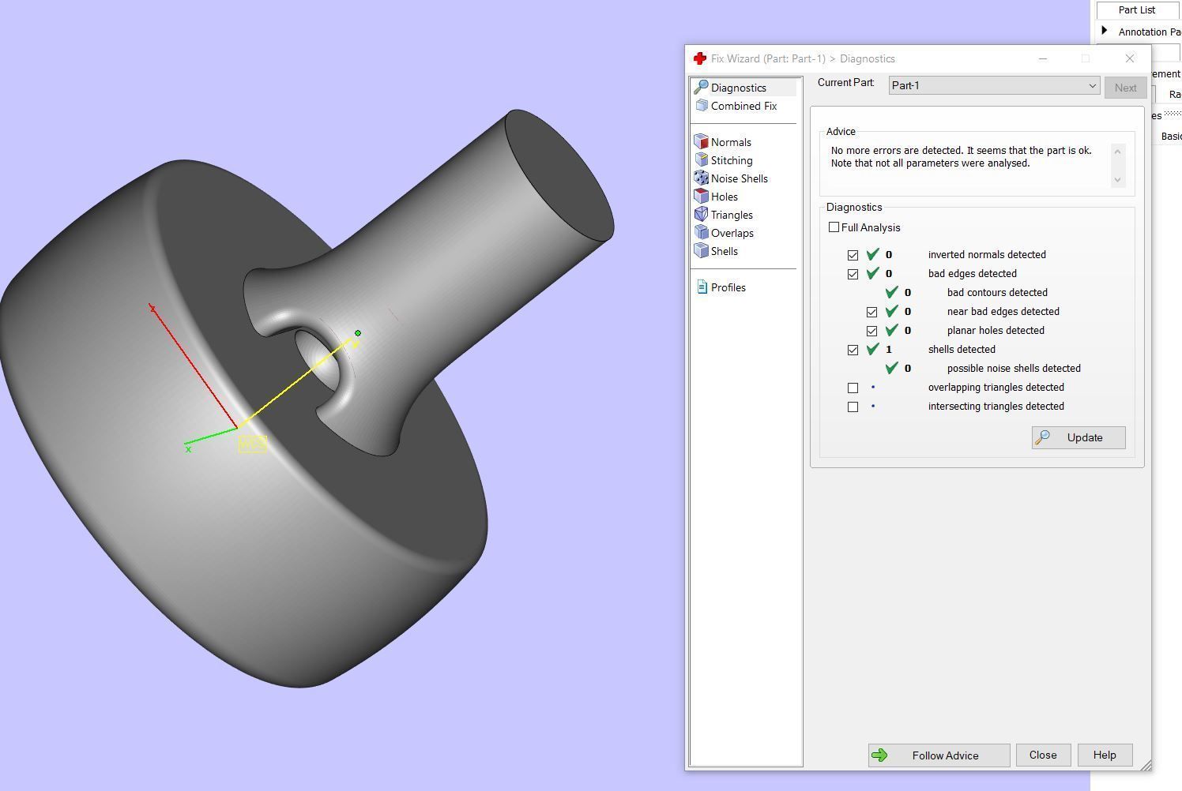Select the Diagnostics menu label
Image resolution: width=1182 pixels, height=791 pixels.
click(739, 88)
